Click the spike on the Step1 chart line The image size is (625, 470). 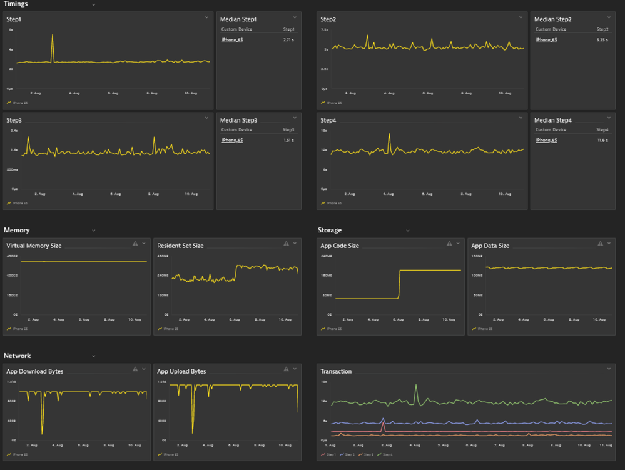click(x=53, y=36)
